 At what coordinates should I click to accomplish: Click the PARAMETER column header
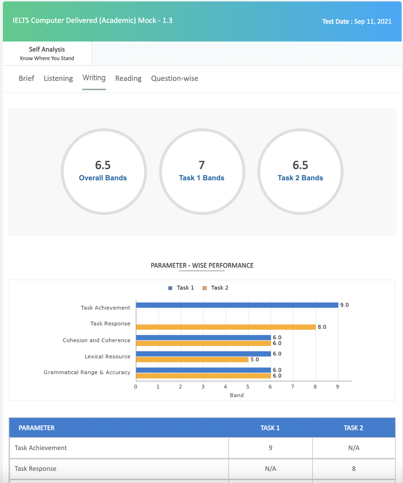tap(37, 428)
